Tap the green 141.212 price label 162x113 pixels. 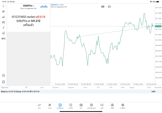pyautogui.click(x=158, y=26)
